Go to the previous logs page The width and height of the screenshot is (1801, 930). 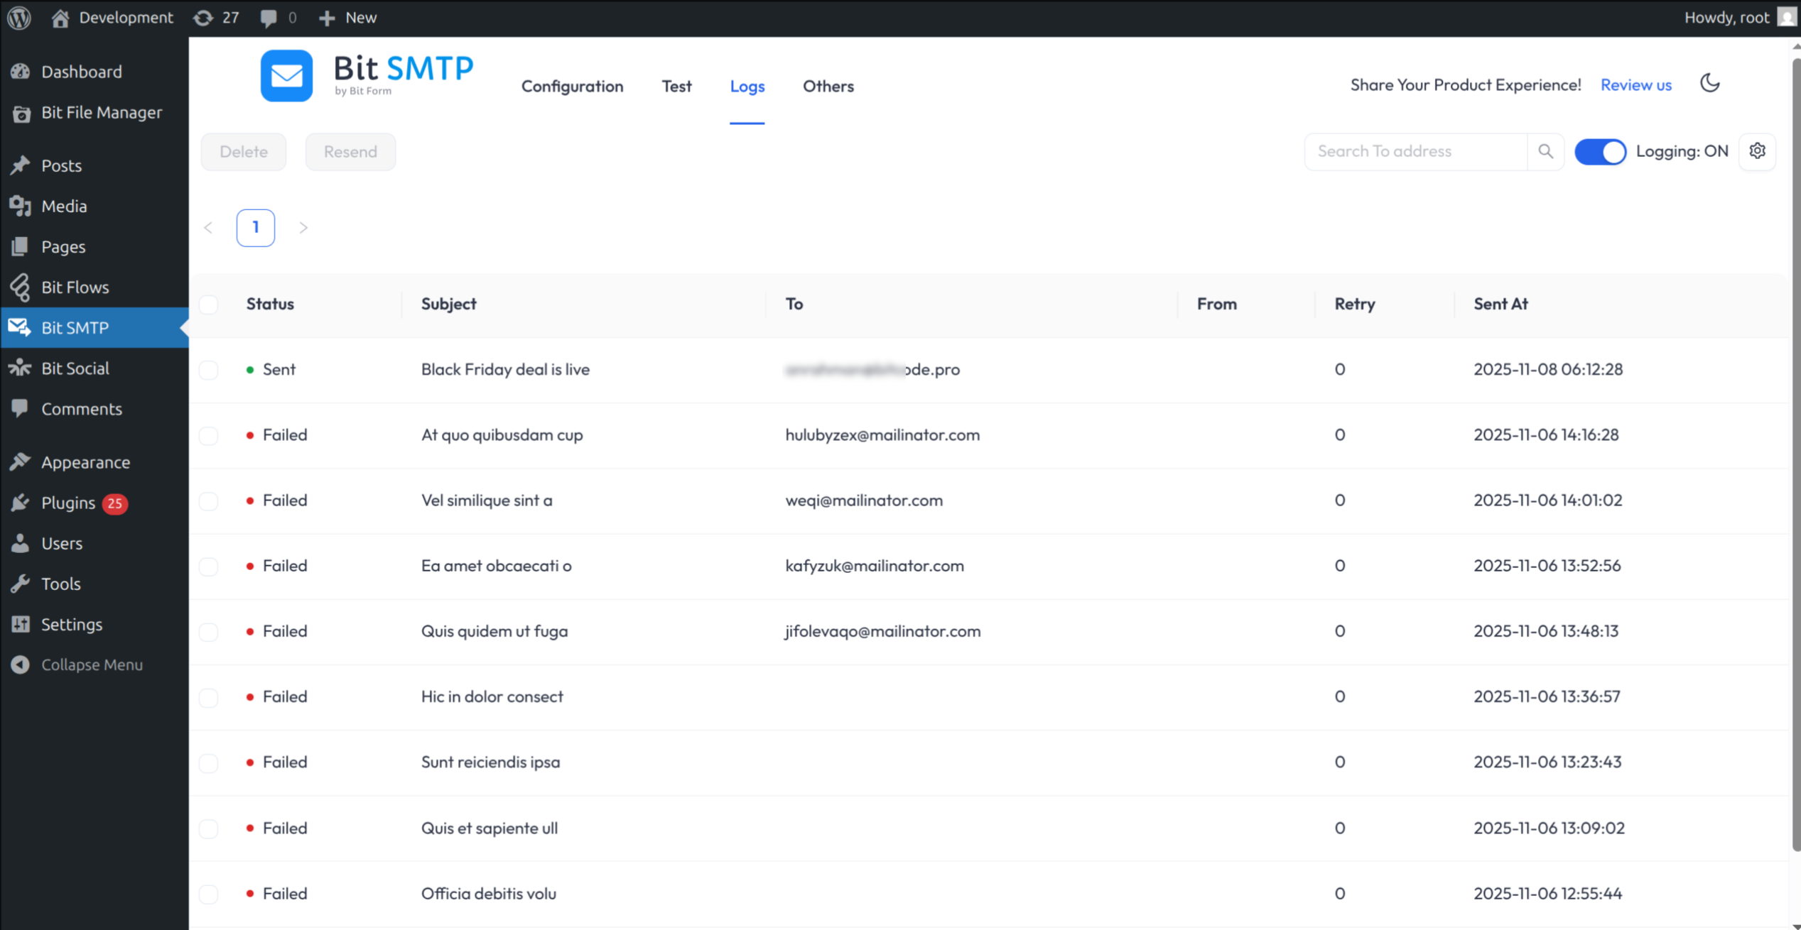pos(208,227)
